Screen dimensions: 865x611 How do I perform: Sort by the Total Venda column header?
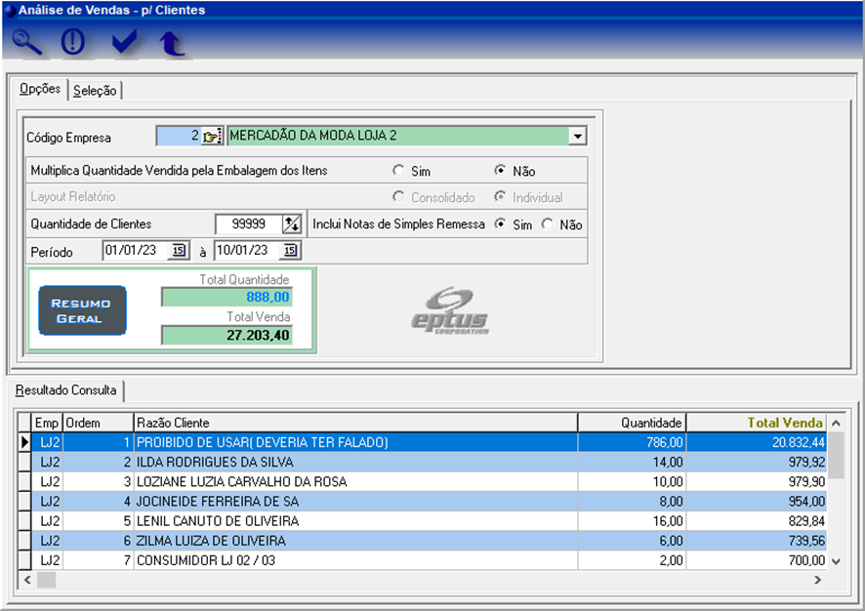[x=785, y=423]
